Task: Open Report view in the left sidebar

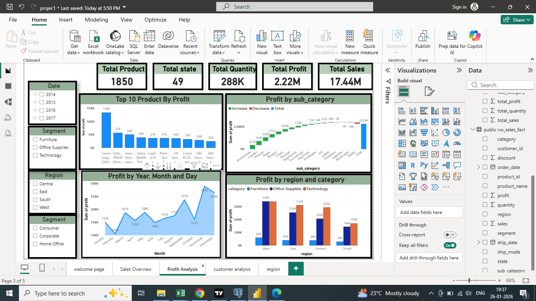Action: point(8,71)
